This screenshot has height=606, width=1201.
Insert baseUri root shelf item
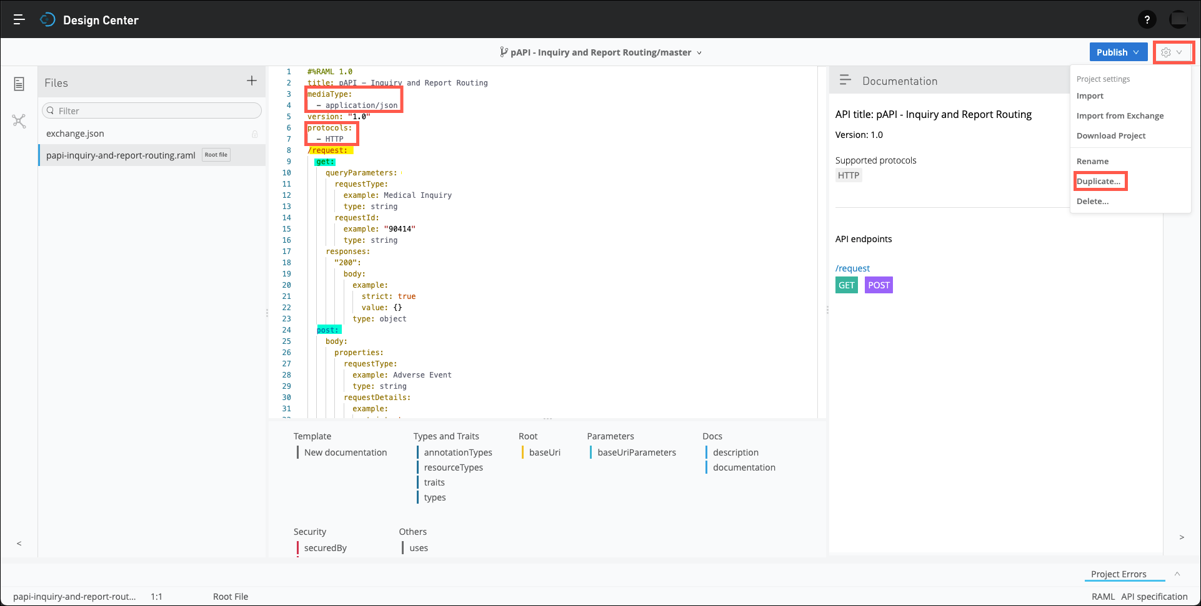[x=544, y=452]
